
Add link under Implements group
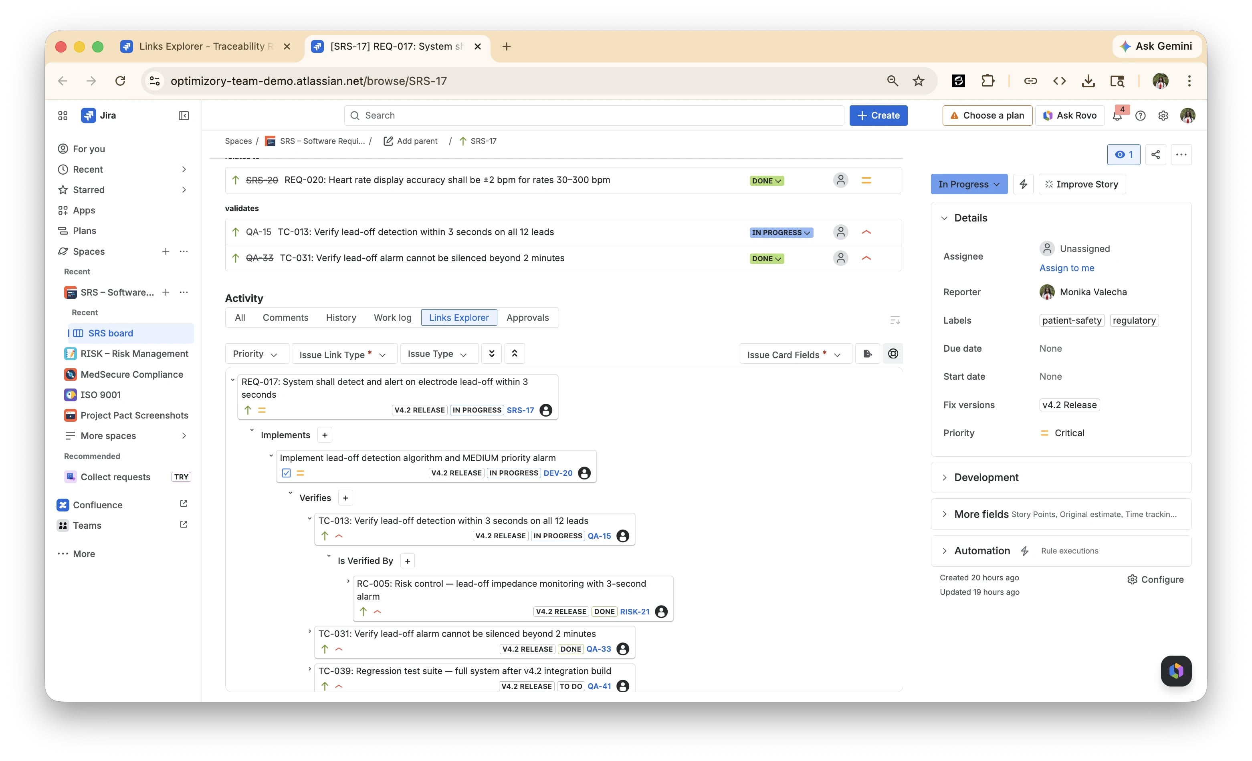pyautogui.click(x=325, y=435)
